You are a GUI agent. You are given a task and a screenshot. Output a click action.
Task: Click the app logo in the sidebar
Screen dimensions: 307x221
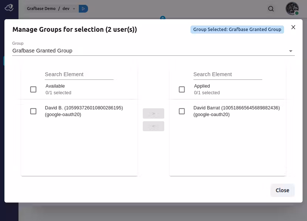9,8
